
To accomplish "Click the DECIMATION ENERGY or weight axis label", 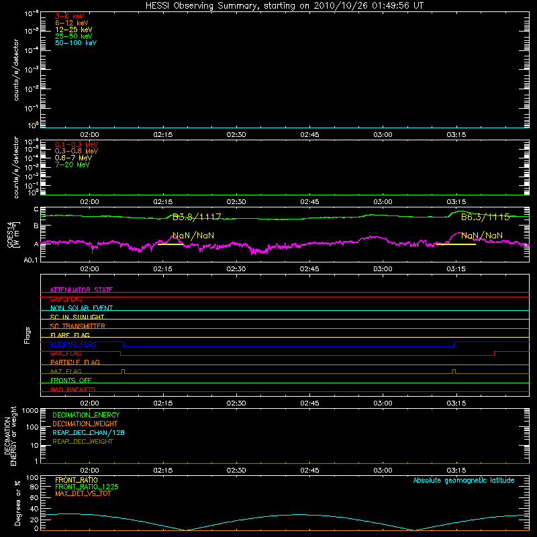I will pyautogui.click(x=10, y=436).
